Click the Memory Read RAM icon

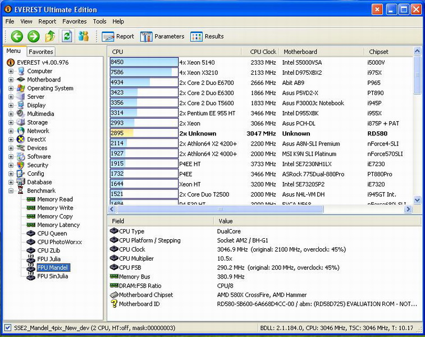click(31, 199)
